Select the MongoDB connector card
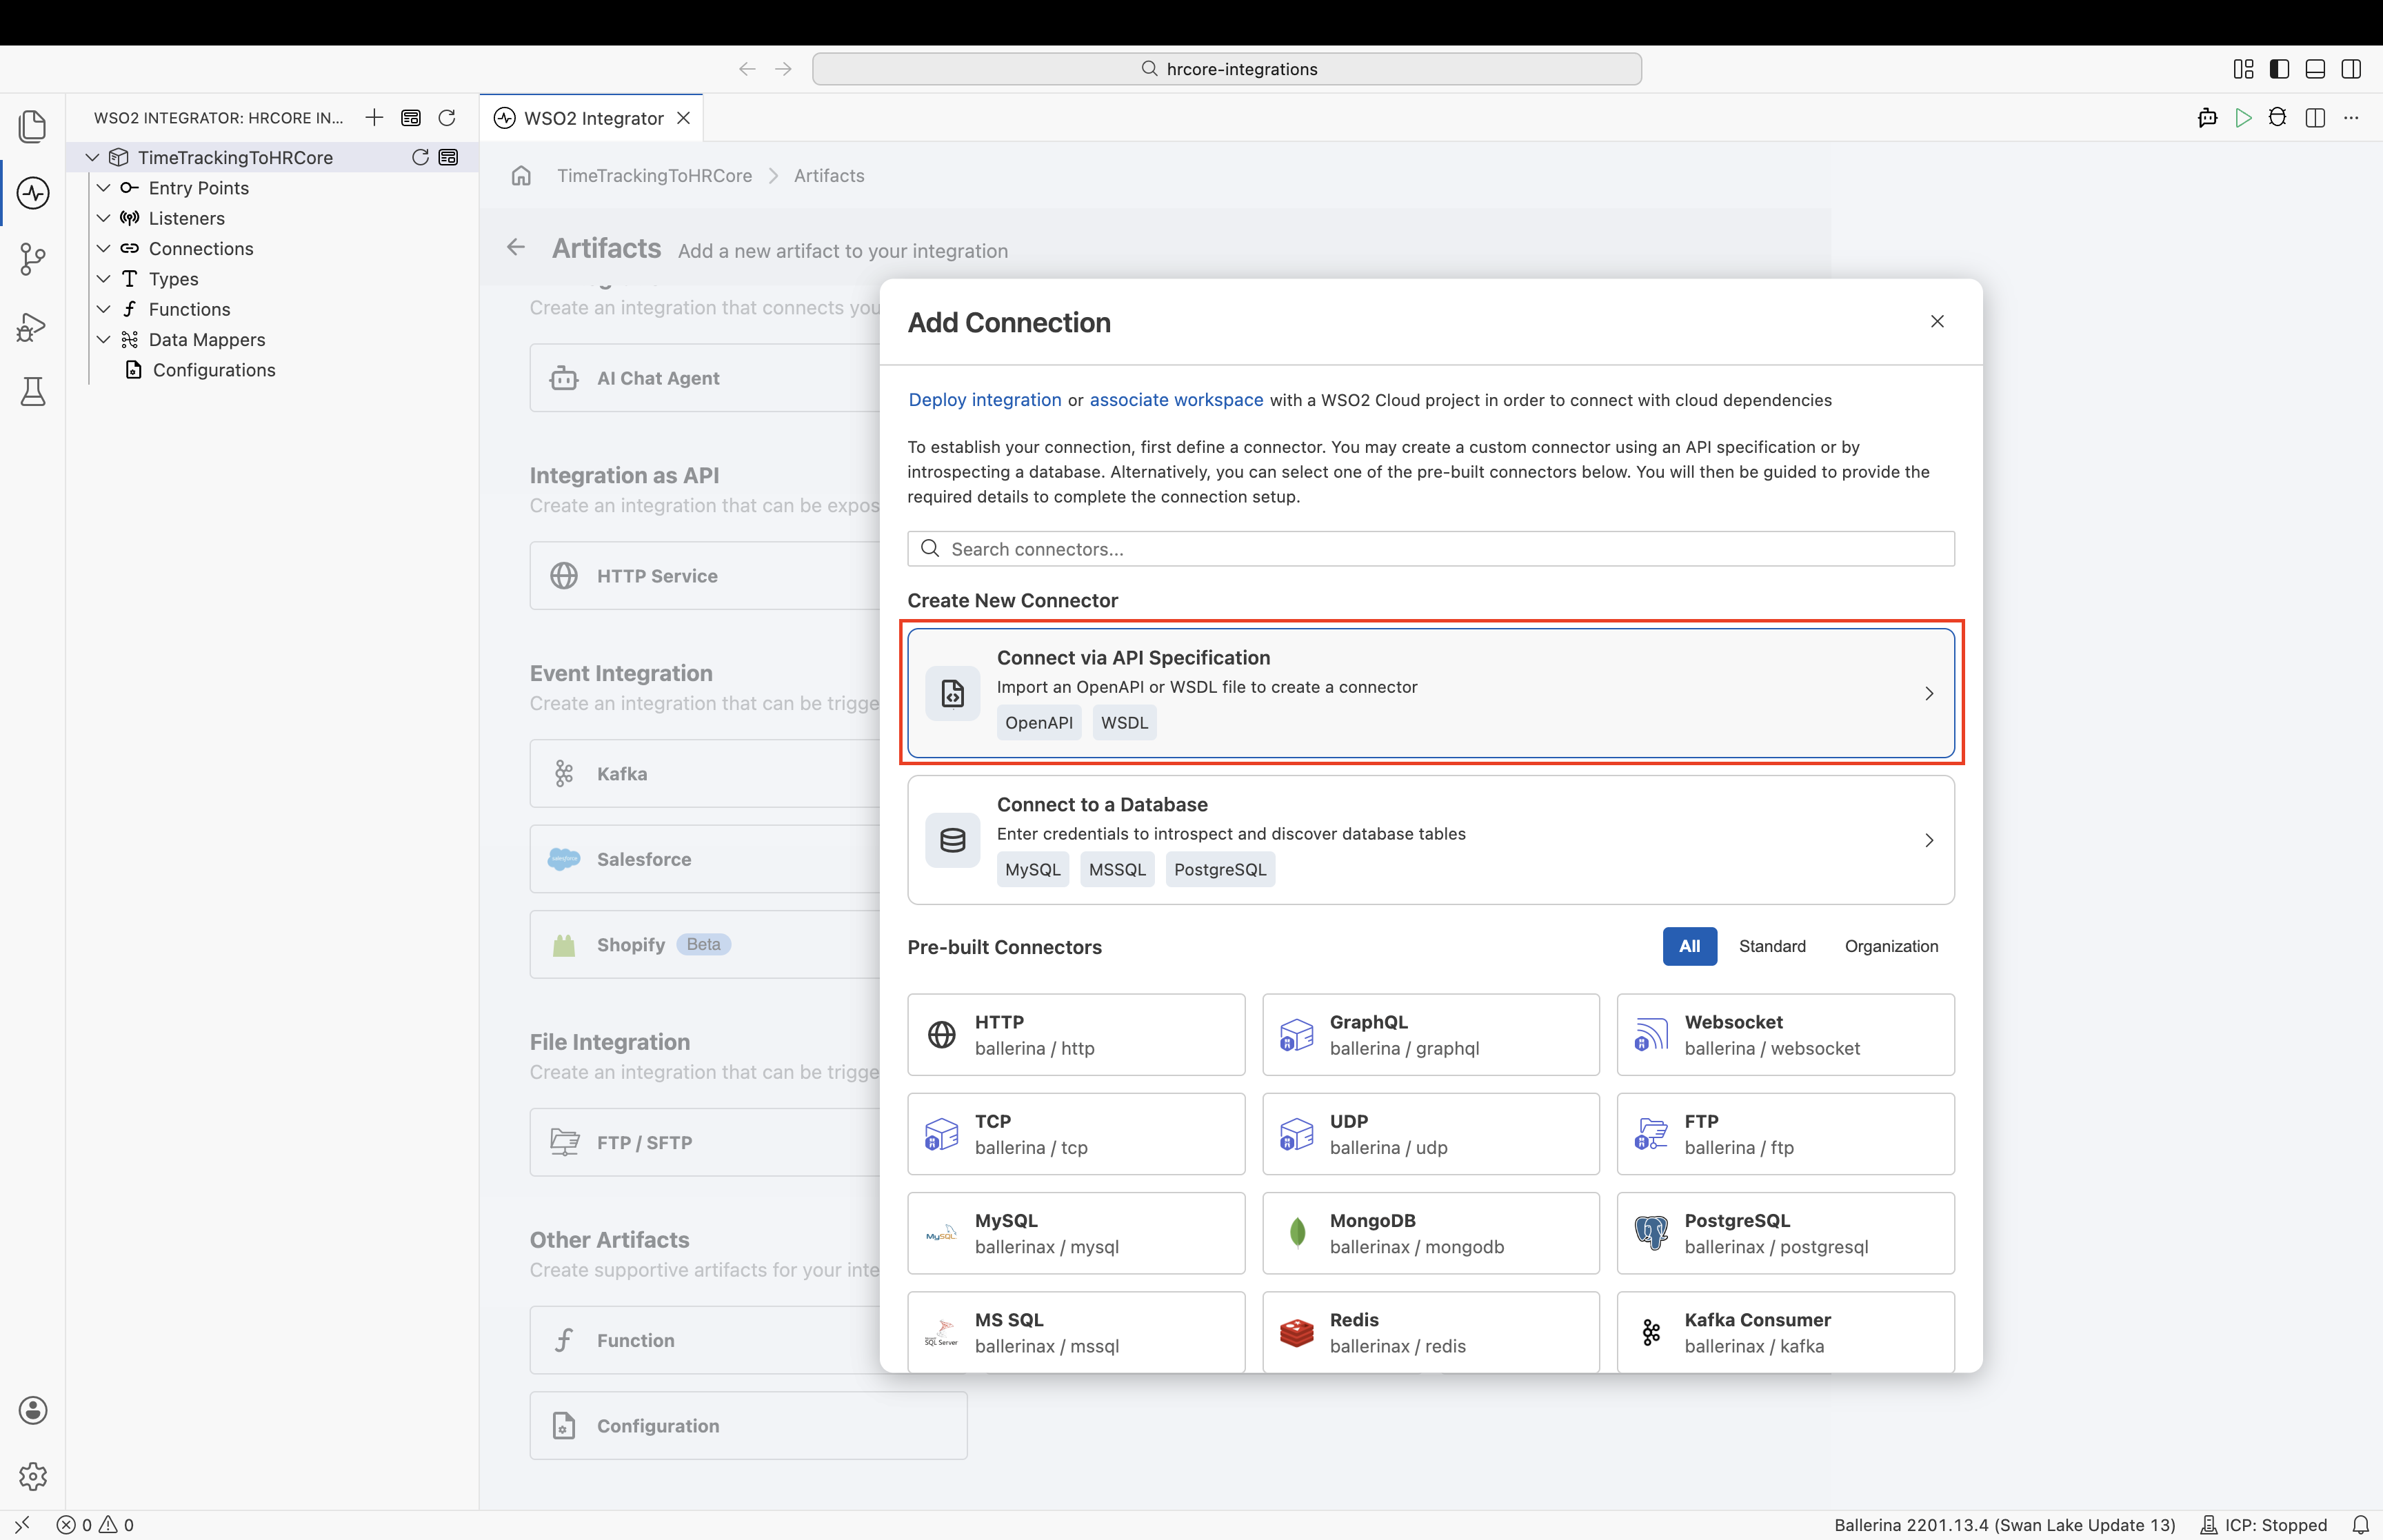This screenshot has width=2383, height=1540. tap(1430, 1233)
